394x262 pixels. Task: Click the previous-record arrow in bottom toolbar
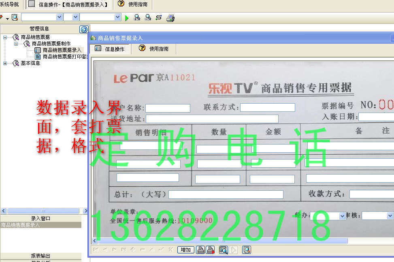click(105, 249)
